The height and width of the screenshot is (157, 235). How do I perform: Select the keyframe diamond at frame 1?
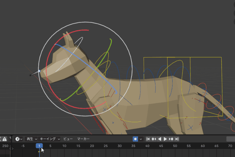tap(39, 152)
